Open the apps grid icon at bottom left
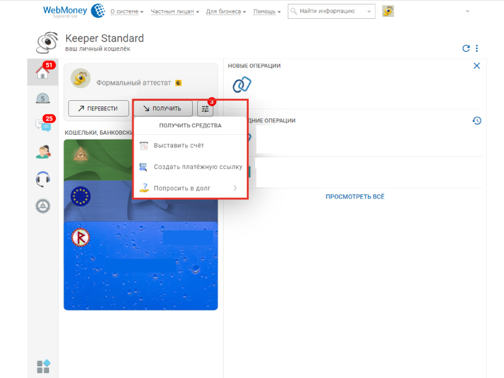 coord(42,366)
